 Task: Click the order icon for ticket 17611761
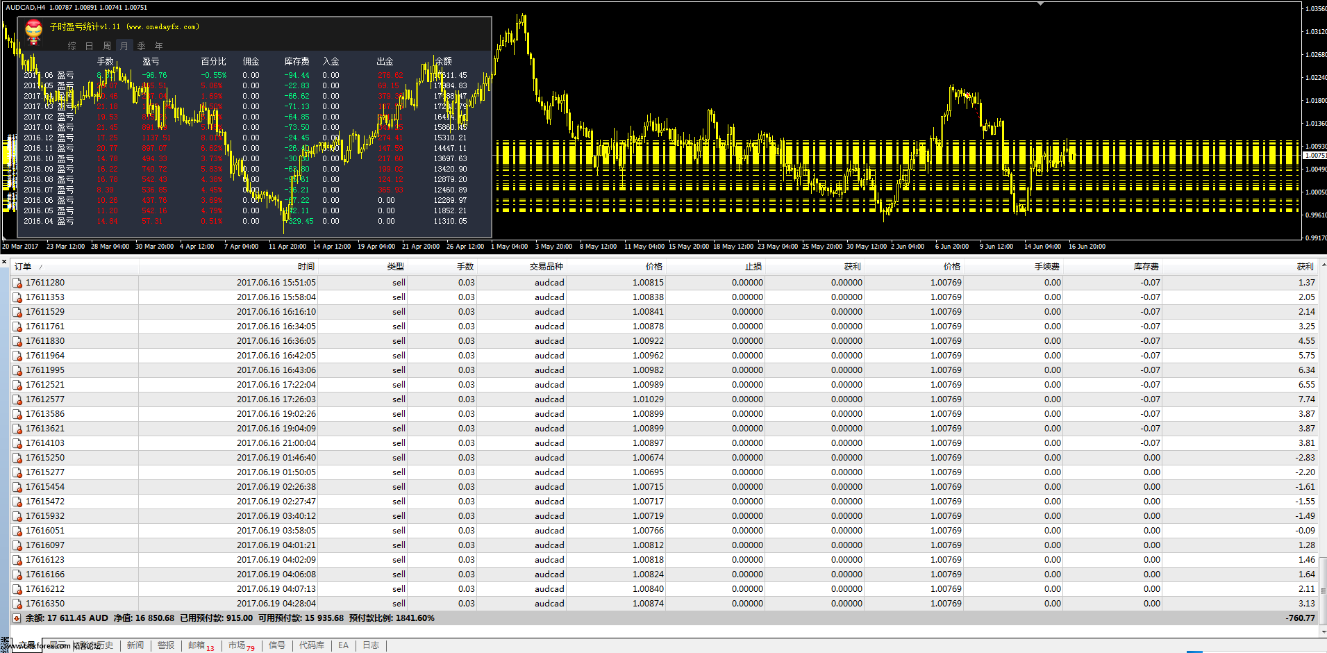click(x=17, y=326)
